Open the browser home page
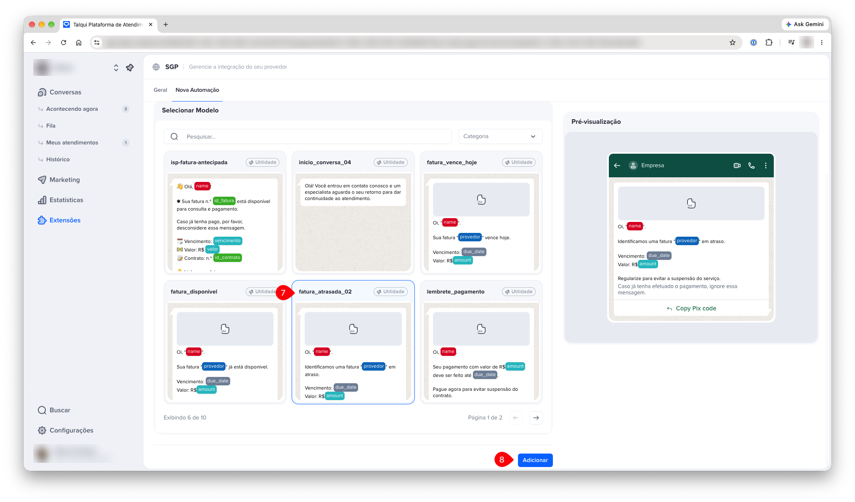The height and width of the screenshot is (502, 855). tap(79, 43)
